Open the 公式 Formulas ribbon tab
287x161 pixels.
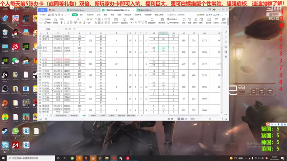pos(99,15)
